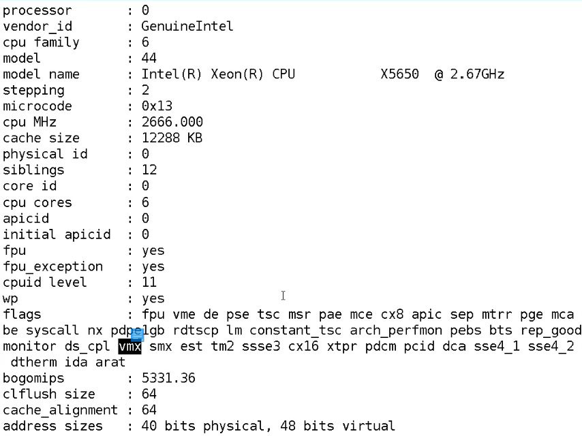Click the bogomips value 5331.36
Image resolution: width=582 pixels, height=436 pixels.
click(x=168, y=377)
